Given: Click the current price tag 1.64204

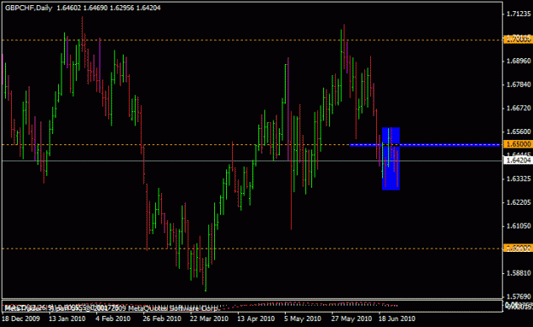Looking at the screenshot, I should [518, 161].
